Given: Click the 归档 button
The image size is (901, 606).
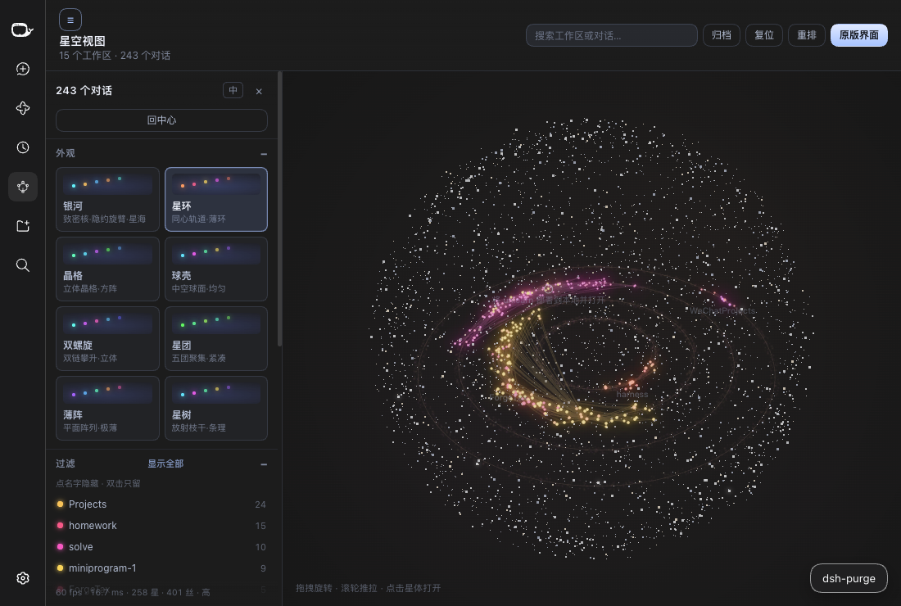Looking at the screenshot, I should (721, 35).
